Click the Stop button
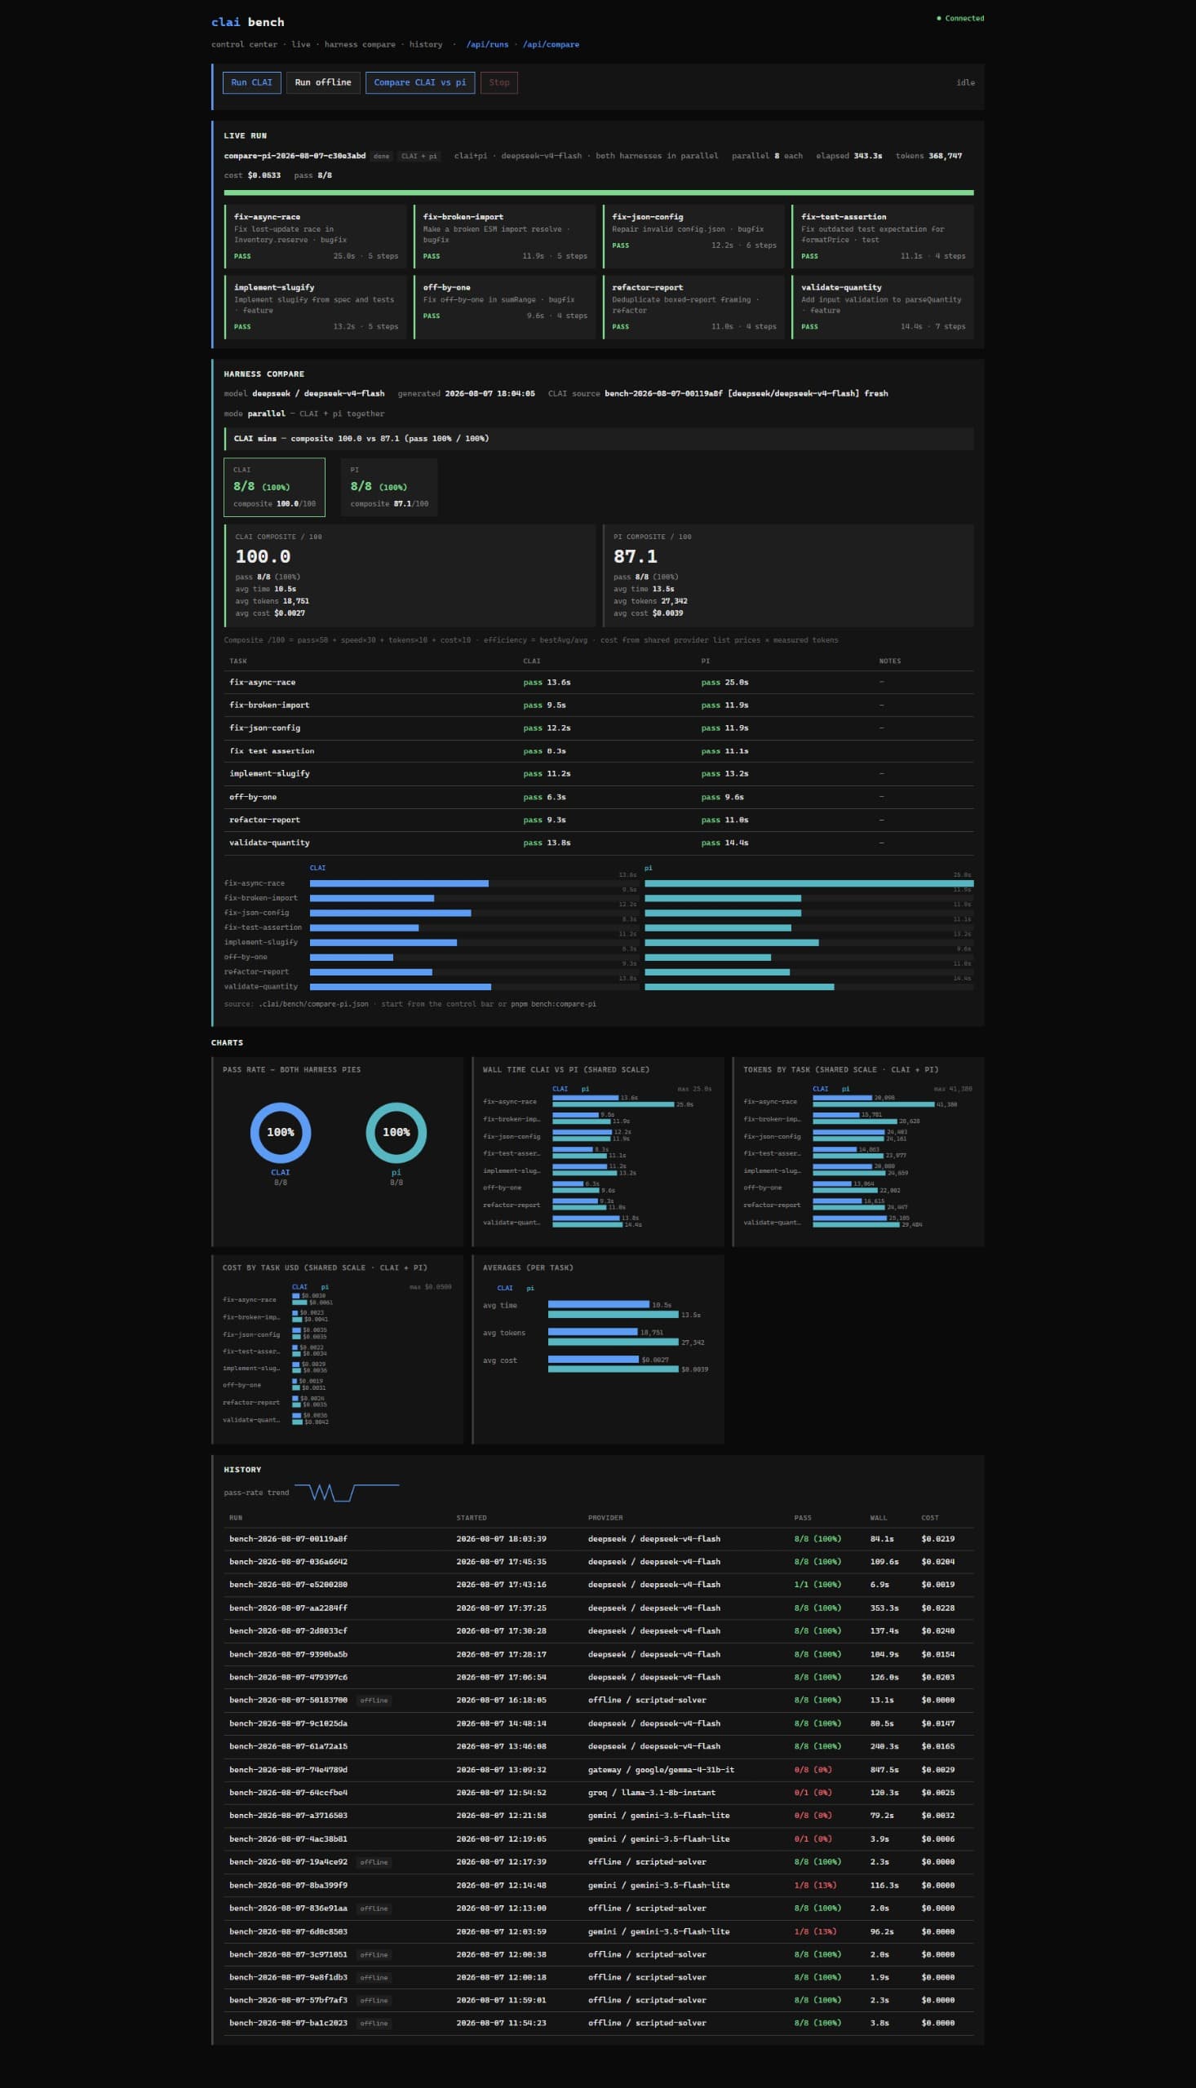The height and width of the screenshot is (2088, 1196). [498, 83]
